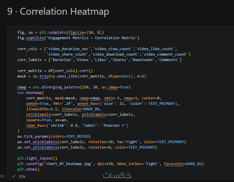Click the df[corr_cols].corr() expression
Screen dimensions: 234x182
pos(70,71)
